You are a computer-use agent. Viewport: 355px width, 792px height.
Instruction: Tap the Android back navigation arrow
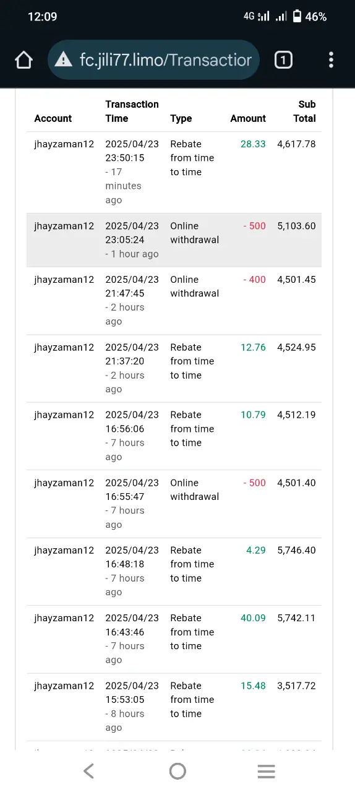coord(88,771)
